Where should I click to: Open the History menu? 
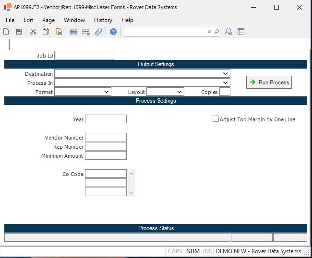(103, 20)
